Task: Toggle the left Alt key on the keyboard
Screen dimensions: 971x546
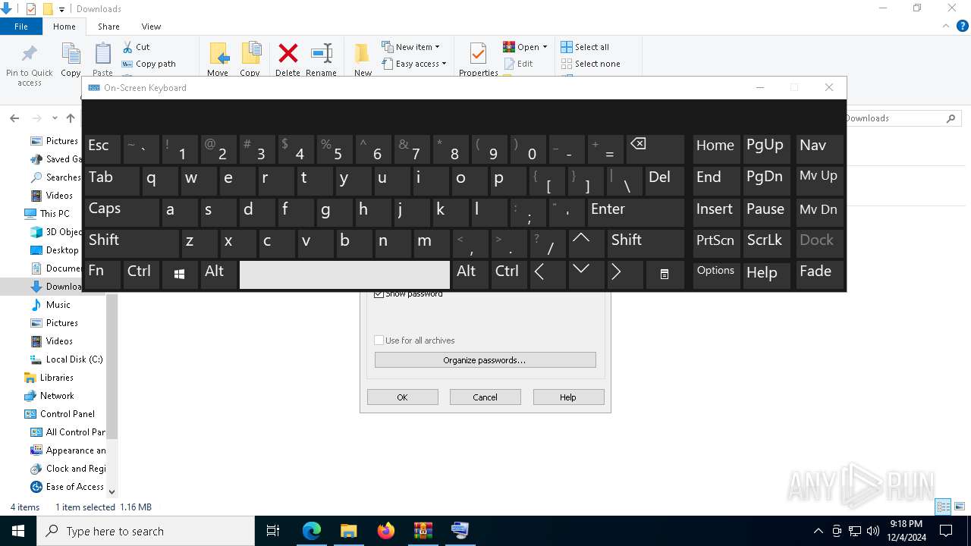Action: [218, 275]
